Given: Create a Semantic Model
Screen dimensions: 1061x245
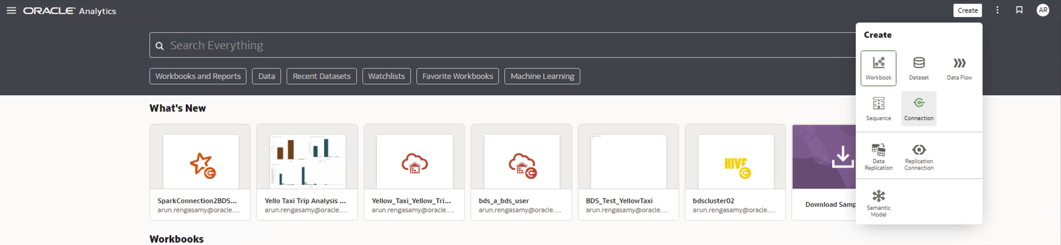Looking at the screenshot, I should click(878, 203).
